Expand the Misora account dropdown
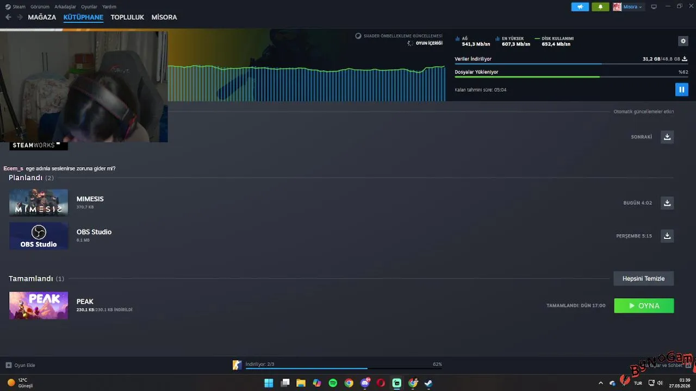Screen dimensions: 696x391 [x=628, y=7]
